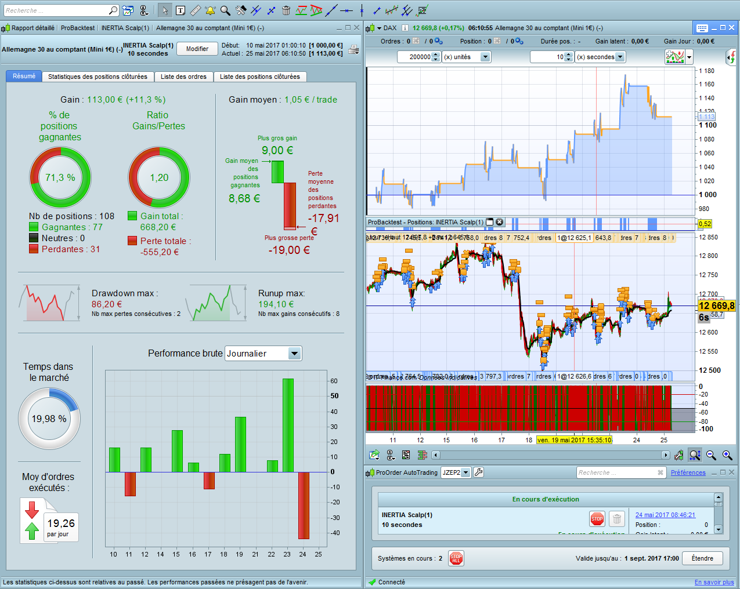Select the Rapport détaillé breadcrumb item
740x589 pixels.
click(x=33, y=28)
